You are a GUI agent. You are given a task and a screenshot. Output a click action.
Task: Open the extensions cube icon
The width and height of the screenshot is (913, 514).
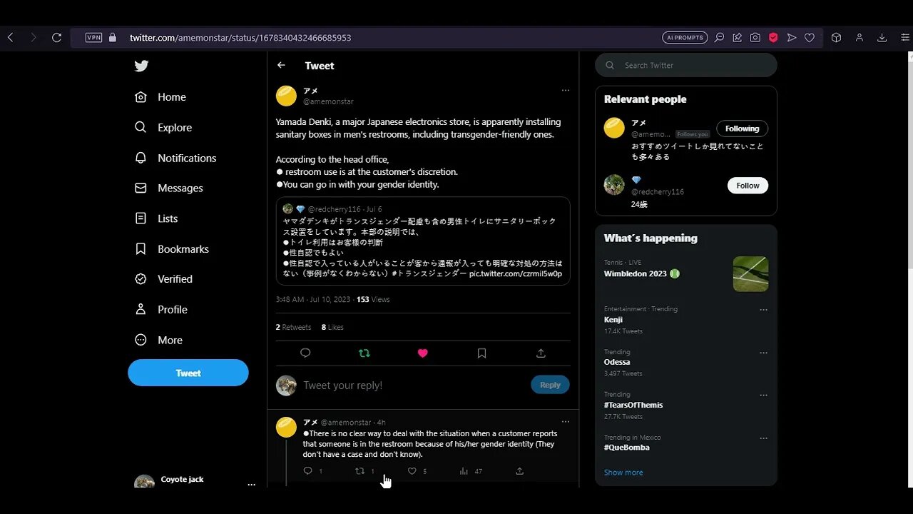836,37
